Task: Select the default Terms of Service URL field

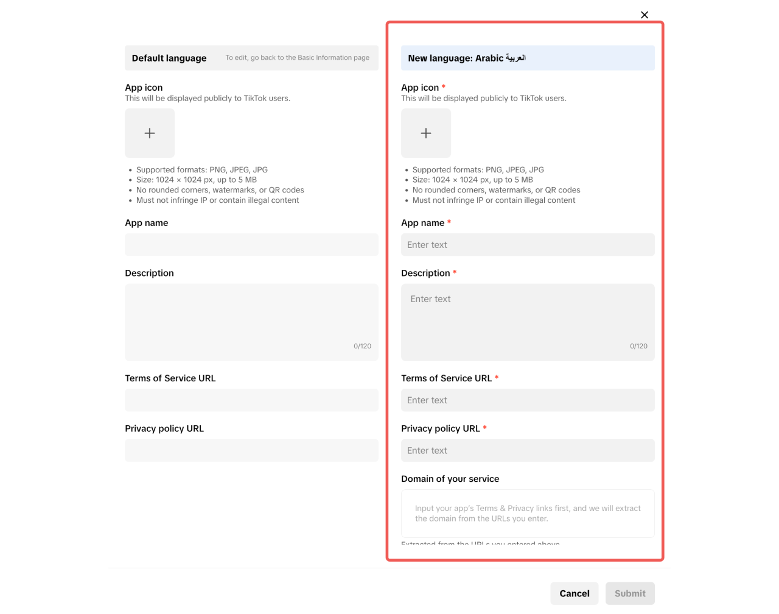Action: coord(251,400)
